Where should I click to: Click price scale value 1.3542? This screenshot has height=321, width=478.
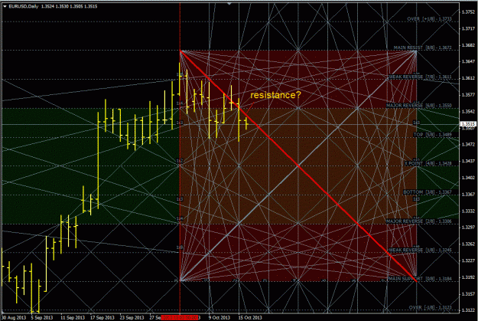point(468,112)
